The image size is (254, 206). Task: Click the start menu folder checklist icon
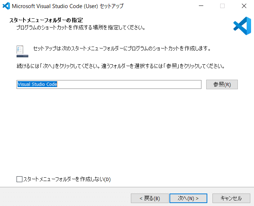[22, 51]
